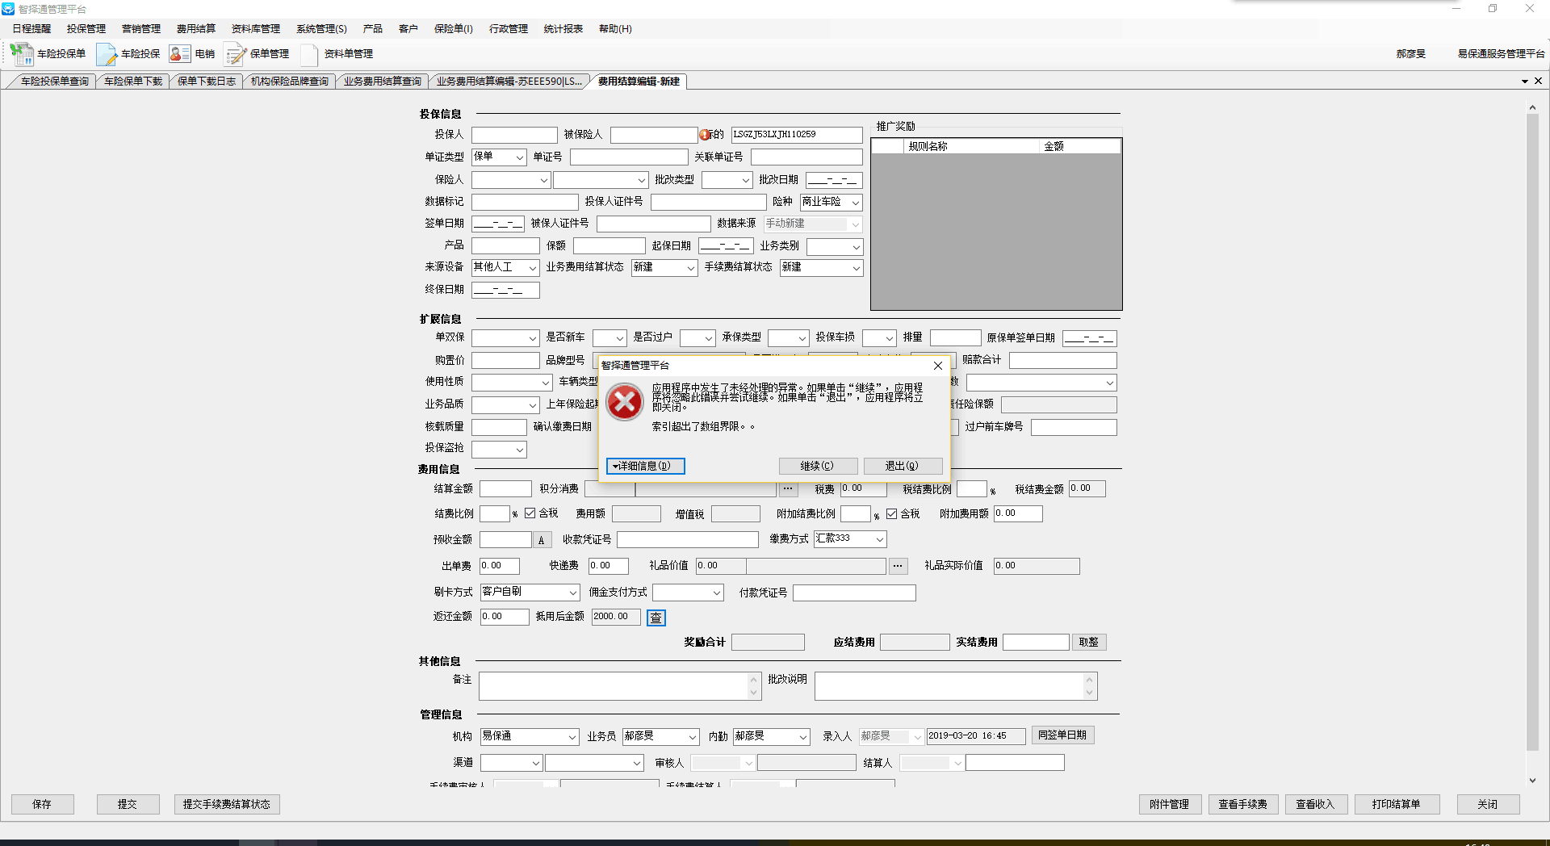Click the 车险投保 document-pencil icon
The width and height of the screenshot is (1550, 846).
point(107,54)
